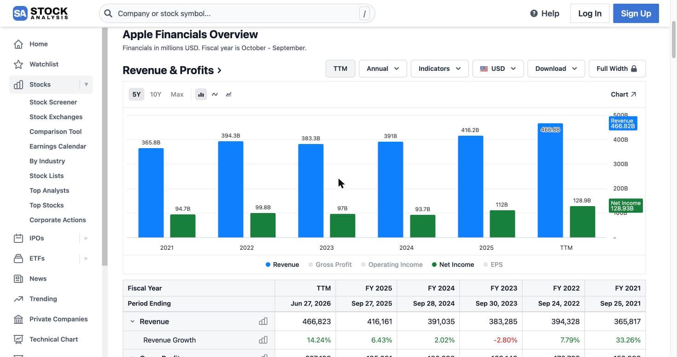Click the slash shortcut key in search

[x=364, y=14]
